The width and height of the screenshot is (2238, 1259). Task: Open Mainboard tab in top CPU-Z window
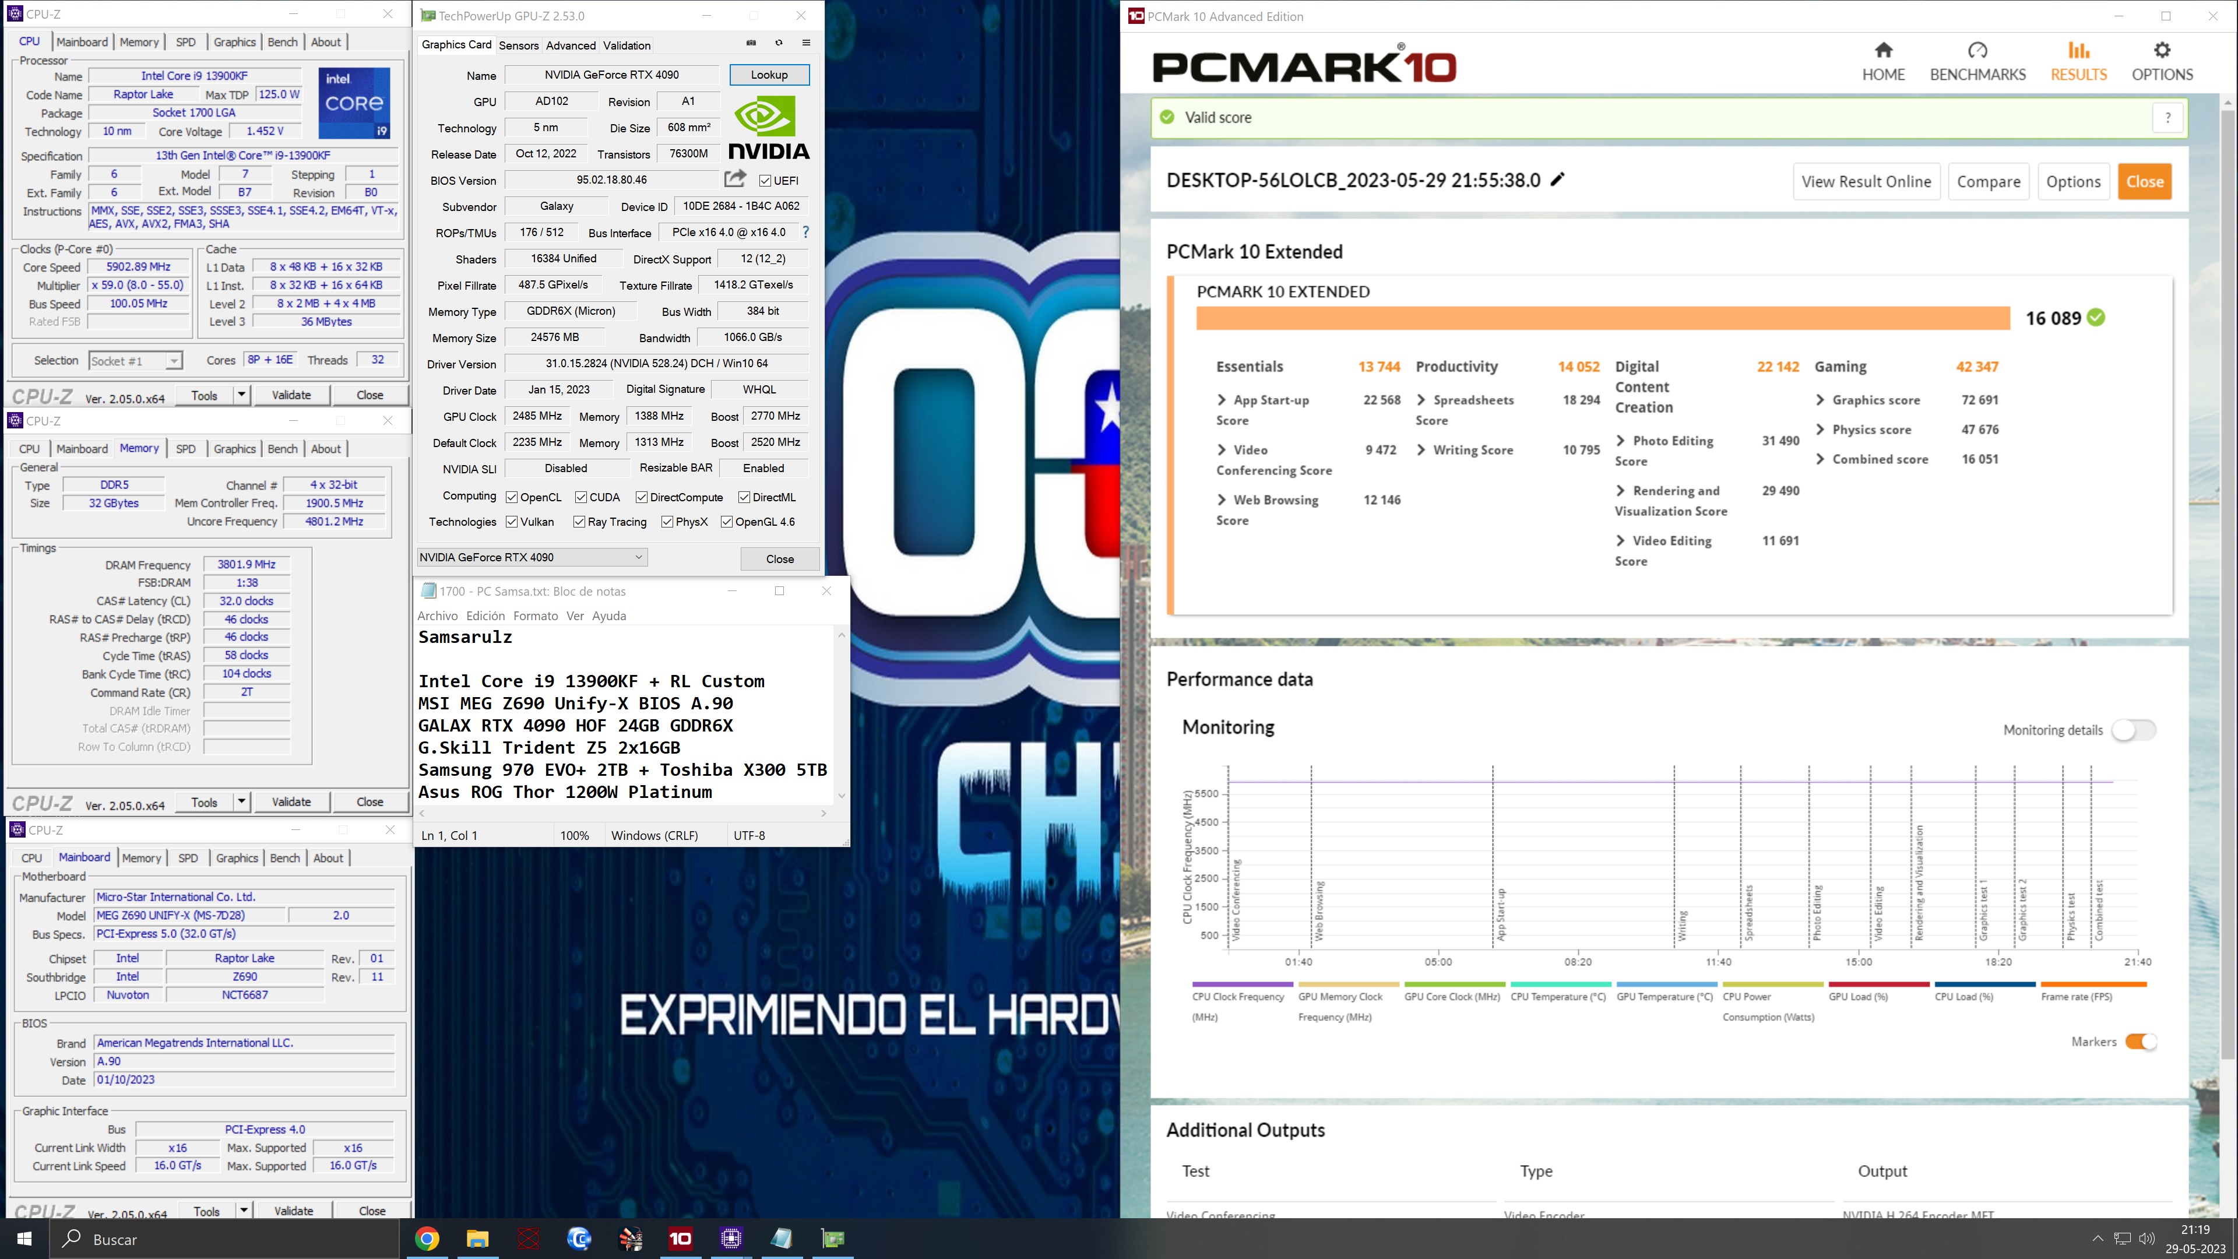point(82,42)
